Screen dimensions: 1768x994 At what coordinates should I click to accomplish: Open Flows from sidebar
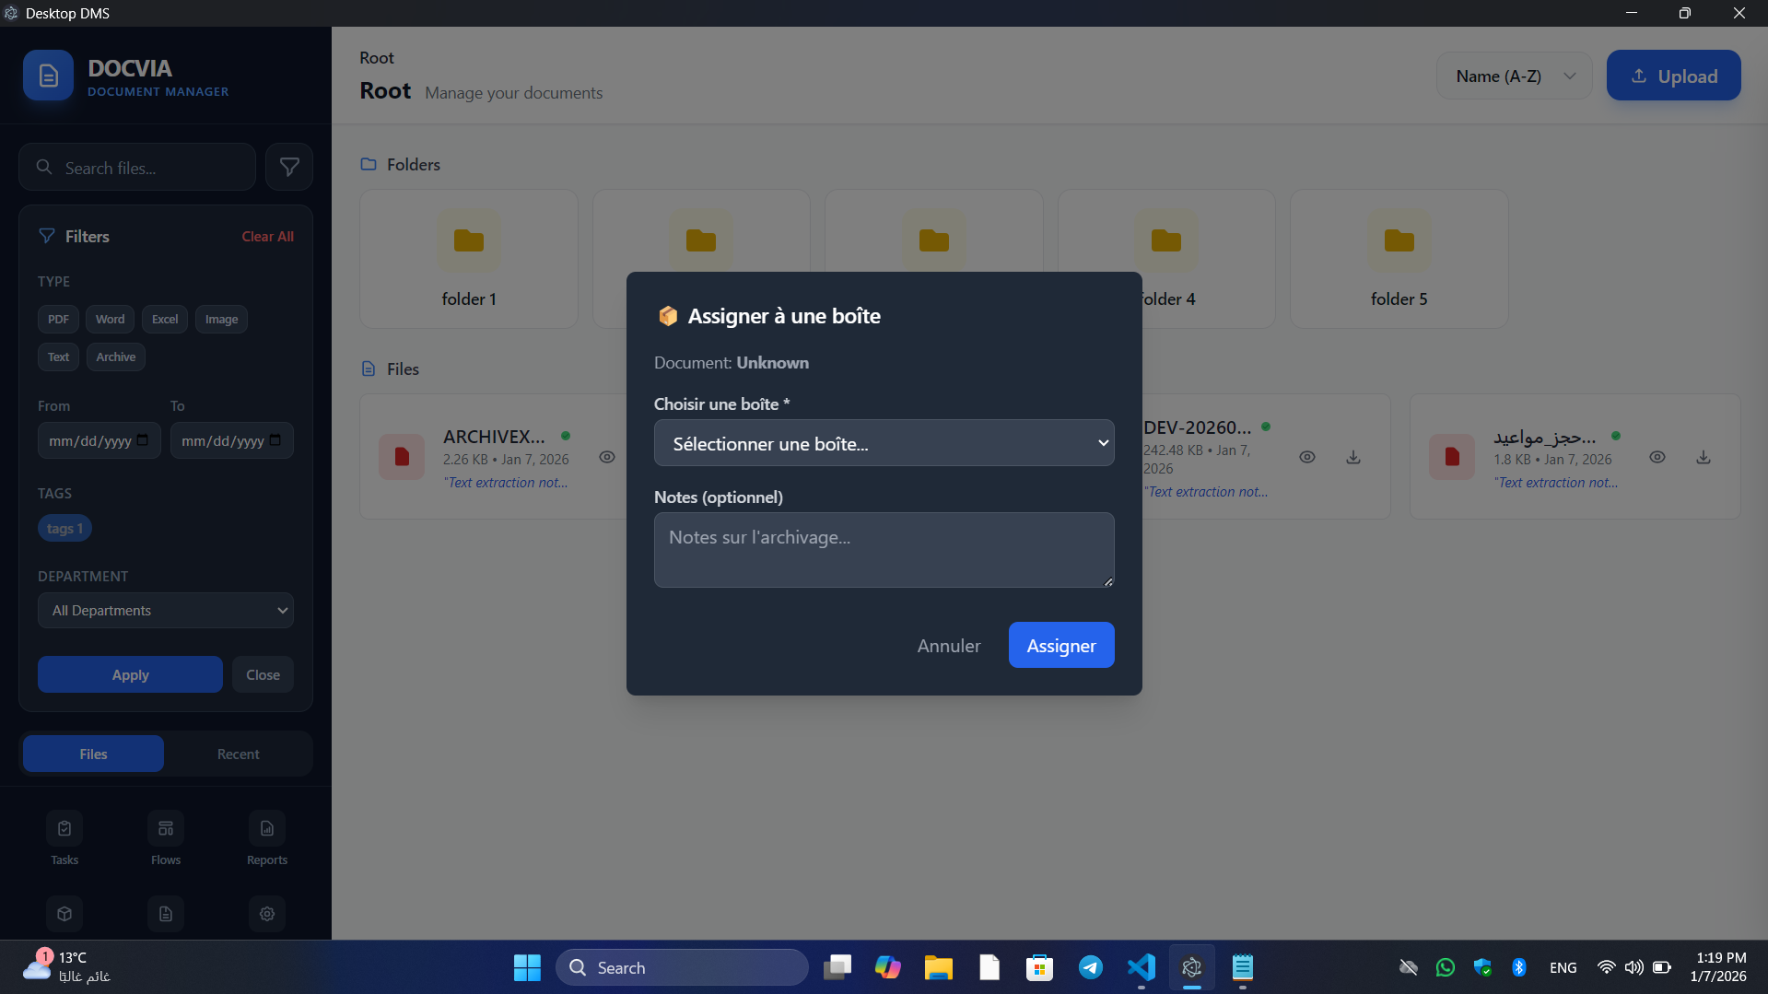click(166, 838)
